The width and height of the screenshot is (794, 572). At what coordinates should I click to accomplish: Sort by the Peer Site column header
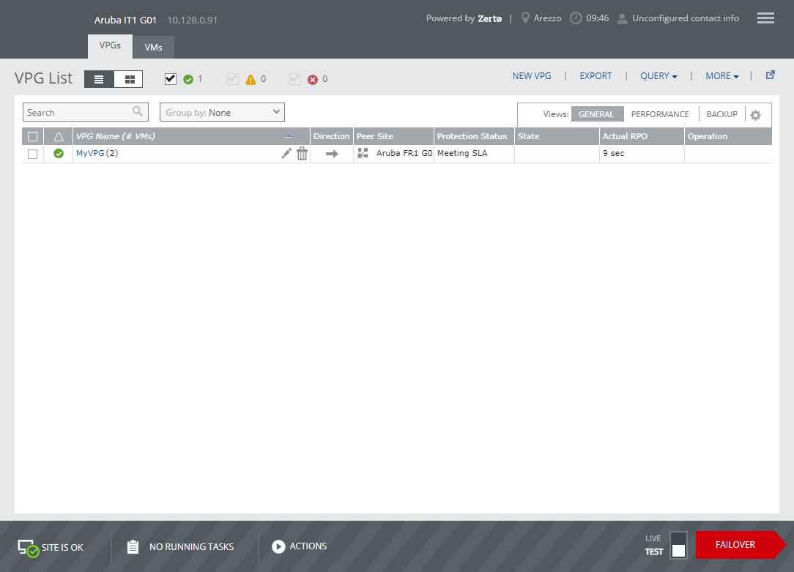(393, 137)
